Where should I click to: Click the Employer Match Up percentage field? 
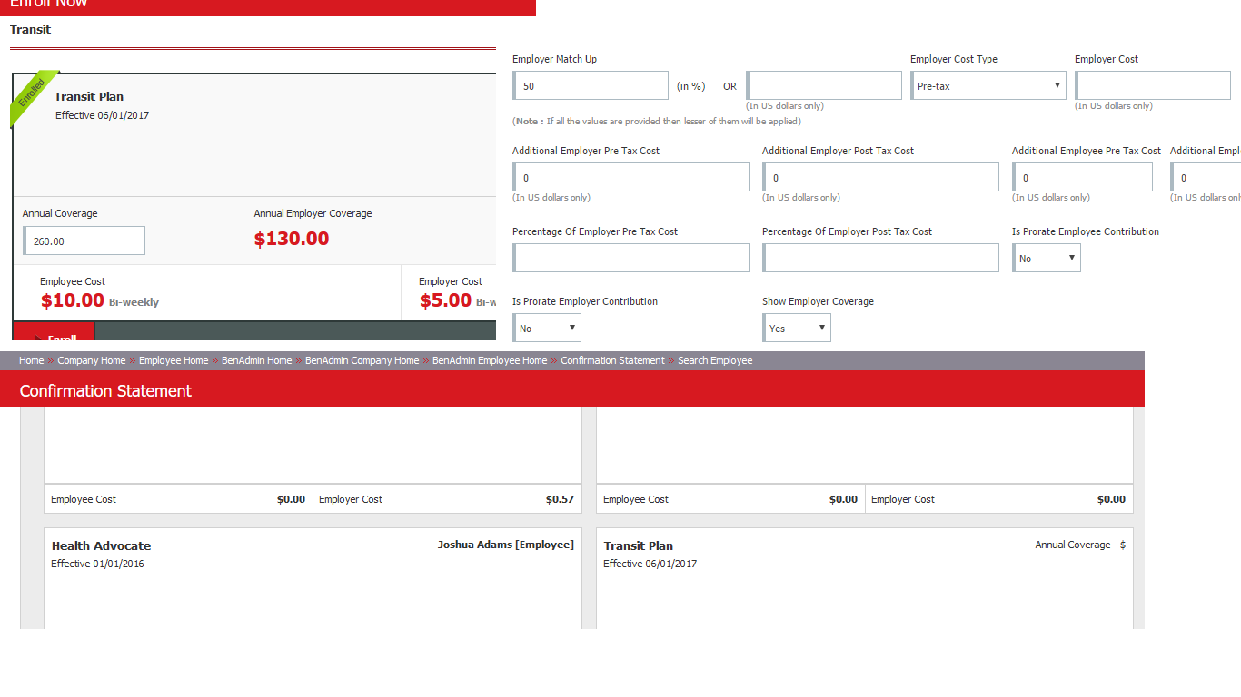click(591, 86)
